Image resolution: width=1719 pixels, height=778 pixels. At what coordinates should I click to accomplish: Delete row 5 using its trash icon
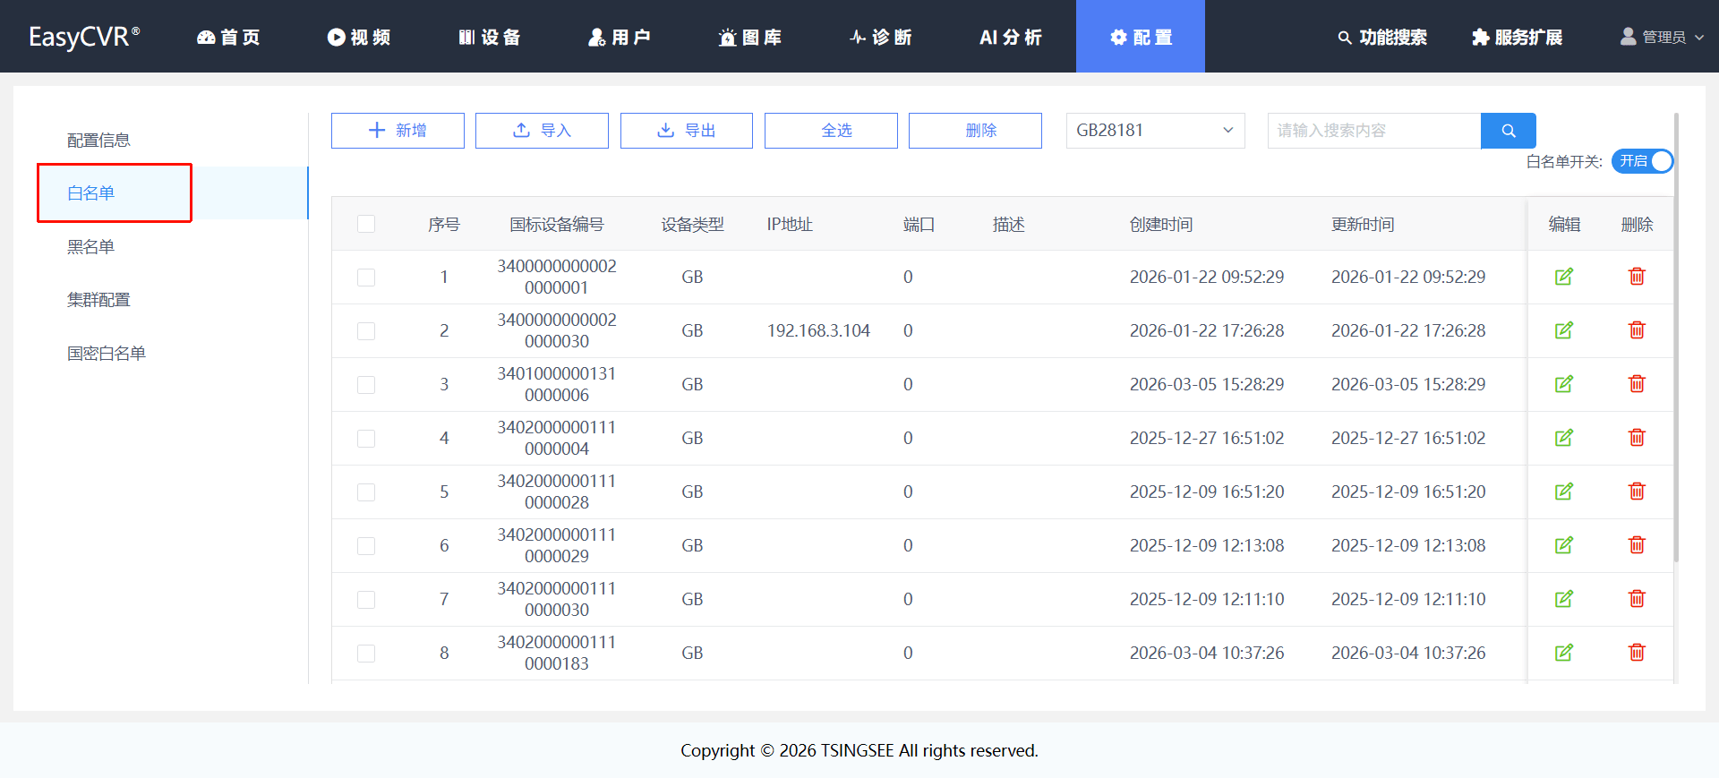coord(1637,492)
